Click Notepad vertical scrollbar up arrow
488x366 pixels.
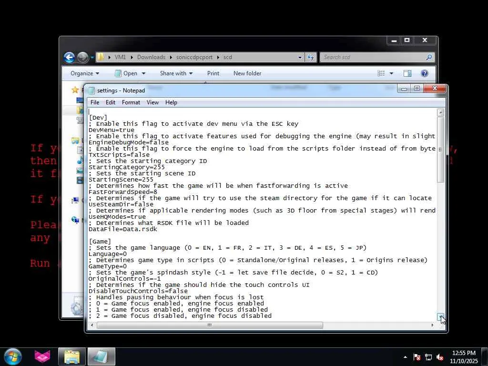click(440, 112)
